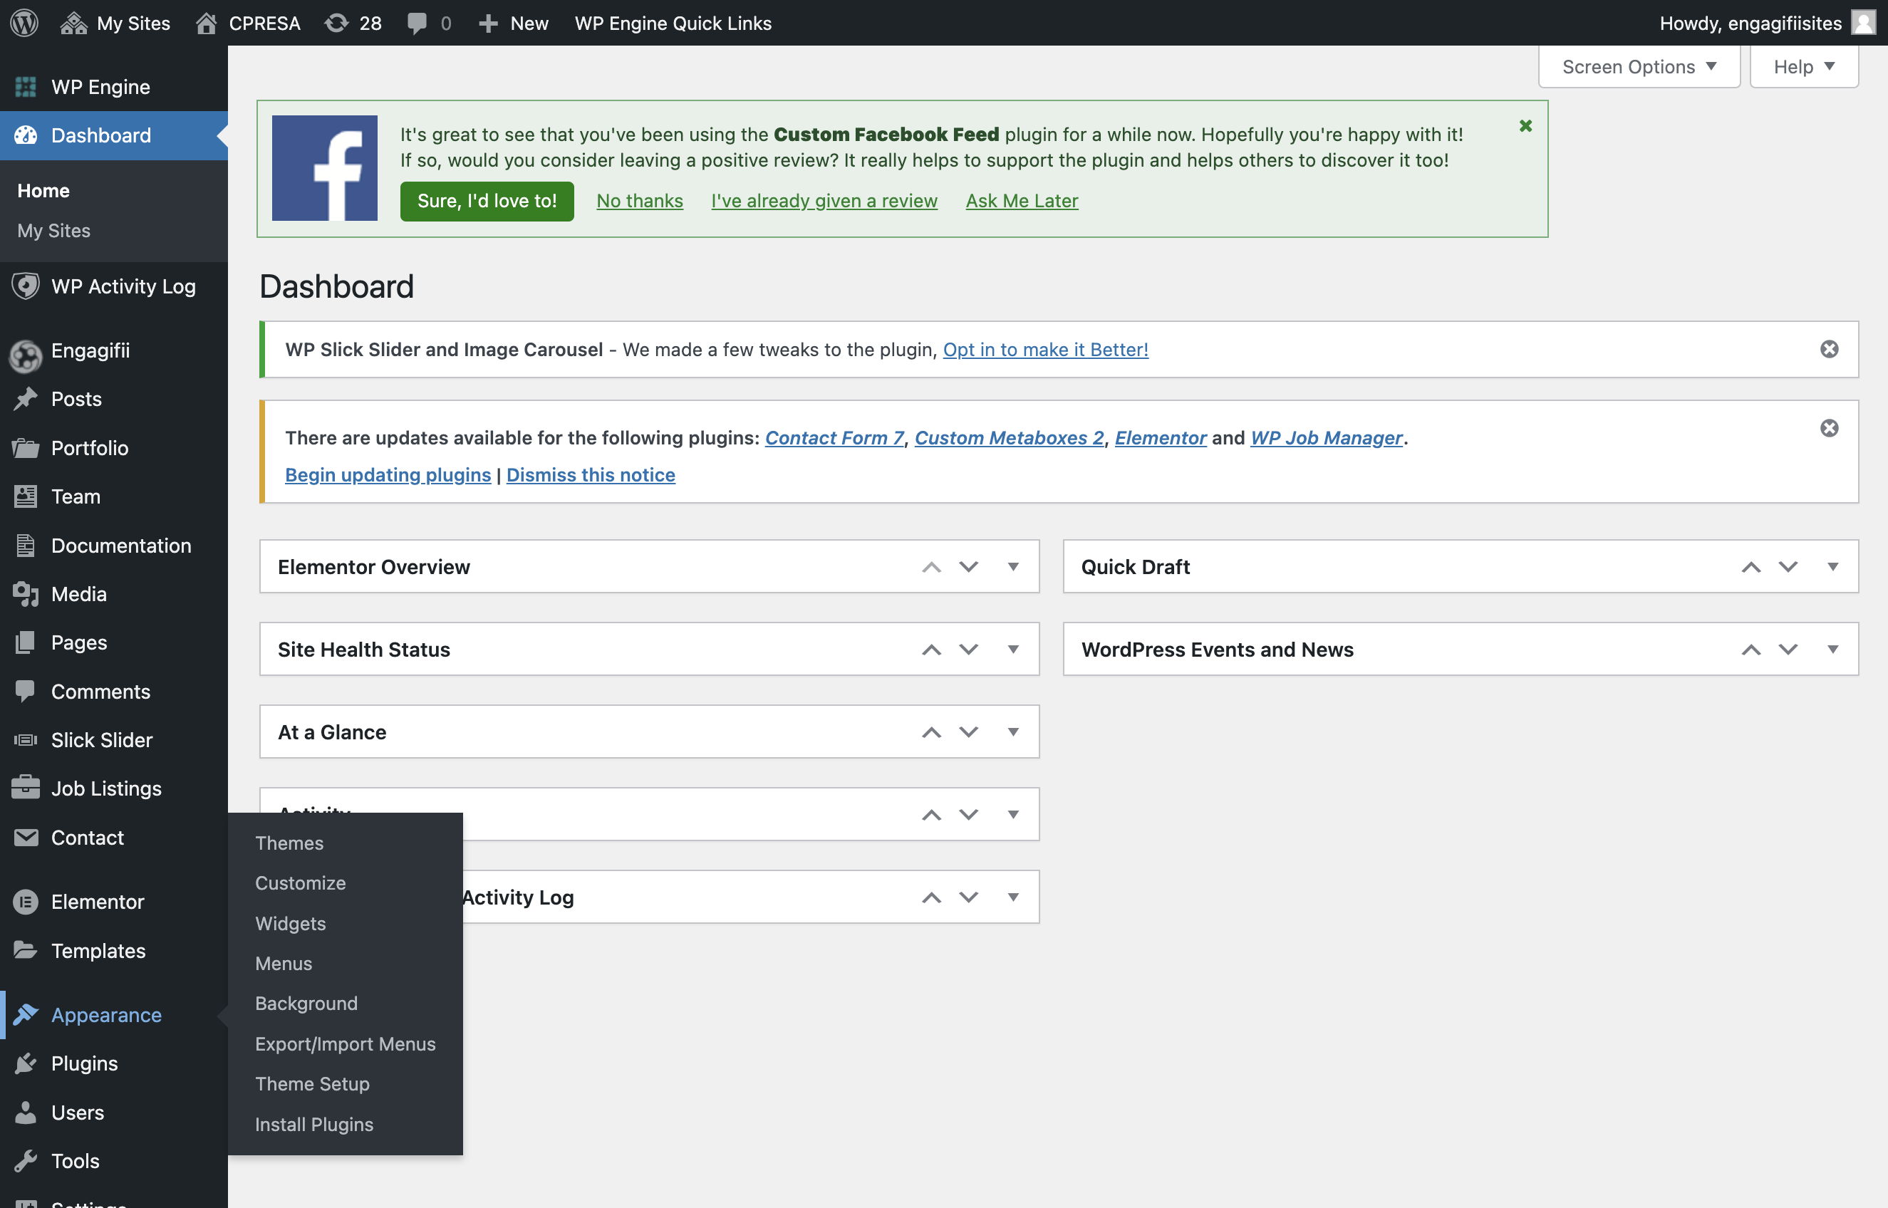Open the comments bubble icon in admin bar
This screenshot has height=1208, width=1888.
coord(417,24)
